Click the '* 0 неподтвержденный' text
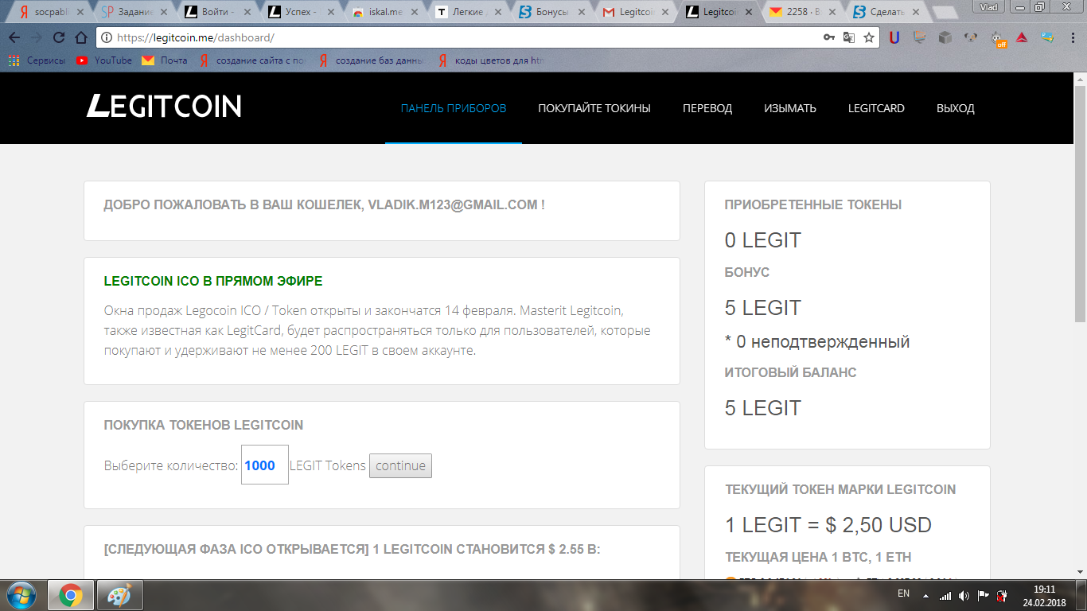 (817, 342)
